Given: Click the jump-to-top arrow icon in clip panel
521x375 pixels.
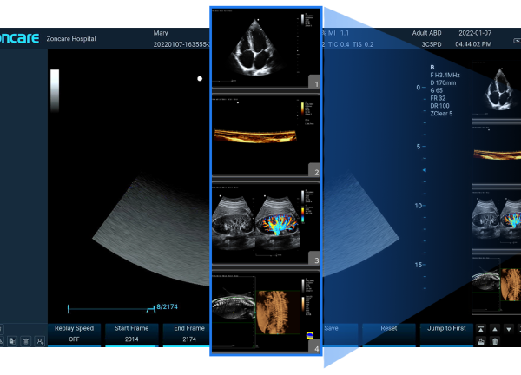Looking at the screenshot, I should pos(481,329).
